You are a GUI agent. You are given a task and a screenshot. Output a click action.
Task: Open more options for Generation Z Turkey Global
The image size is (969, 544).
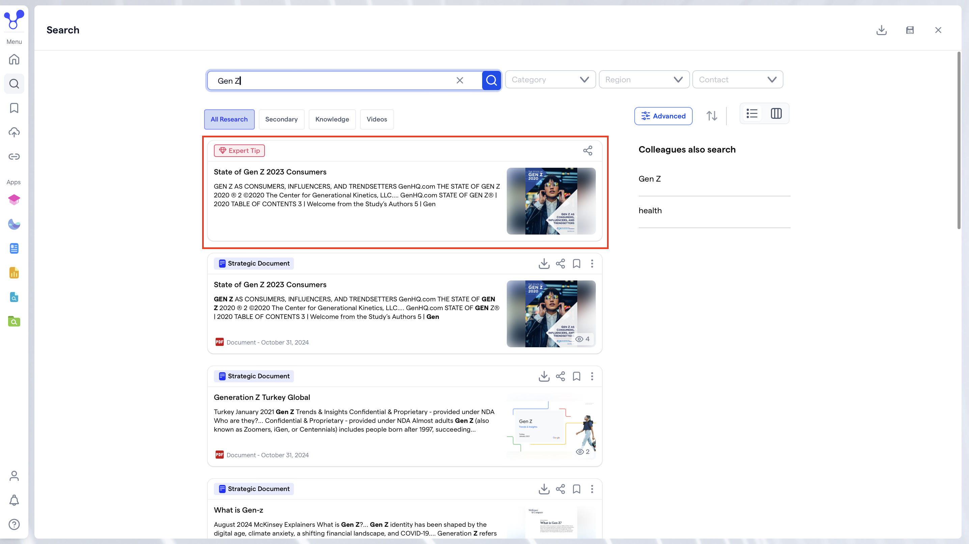pyautogui.click(x=592, y=376)
